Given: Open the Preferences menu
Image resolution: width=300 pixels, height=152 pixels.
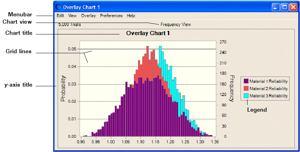Looking at the screenshot, I should (111, 16).
